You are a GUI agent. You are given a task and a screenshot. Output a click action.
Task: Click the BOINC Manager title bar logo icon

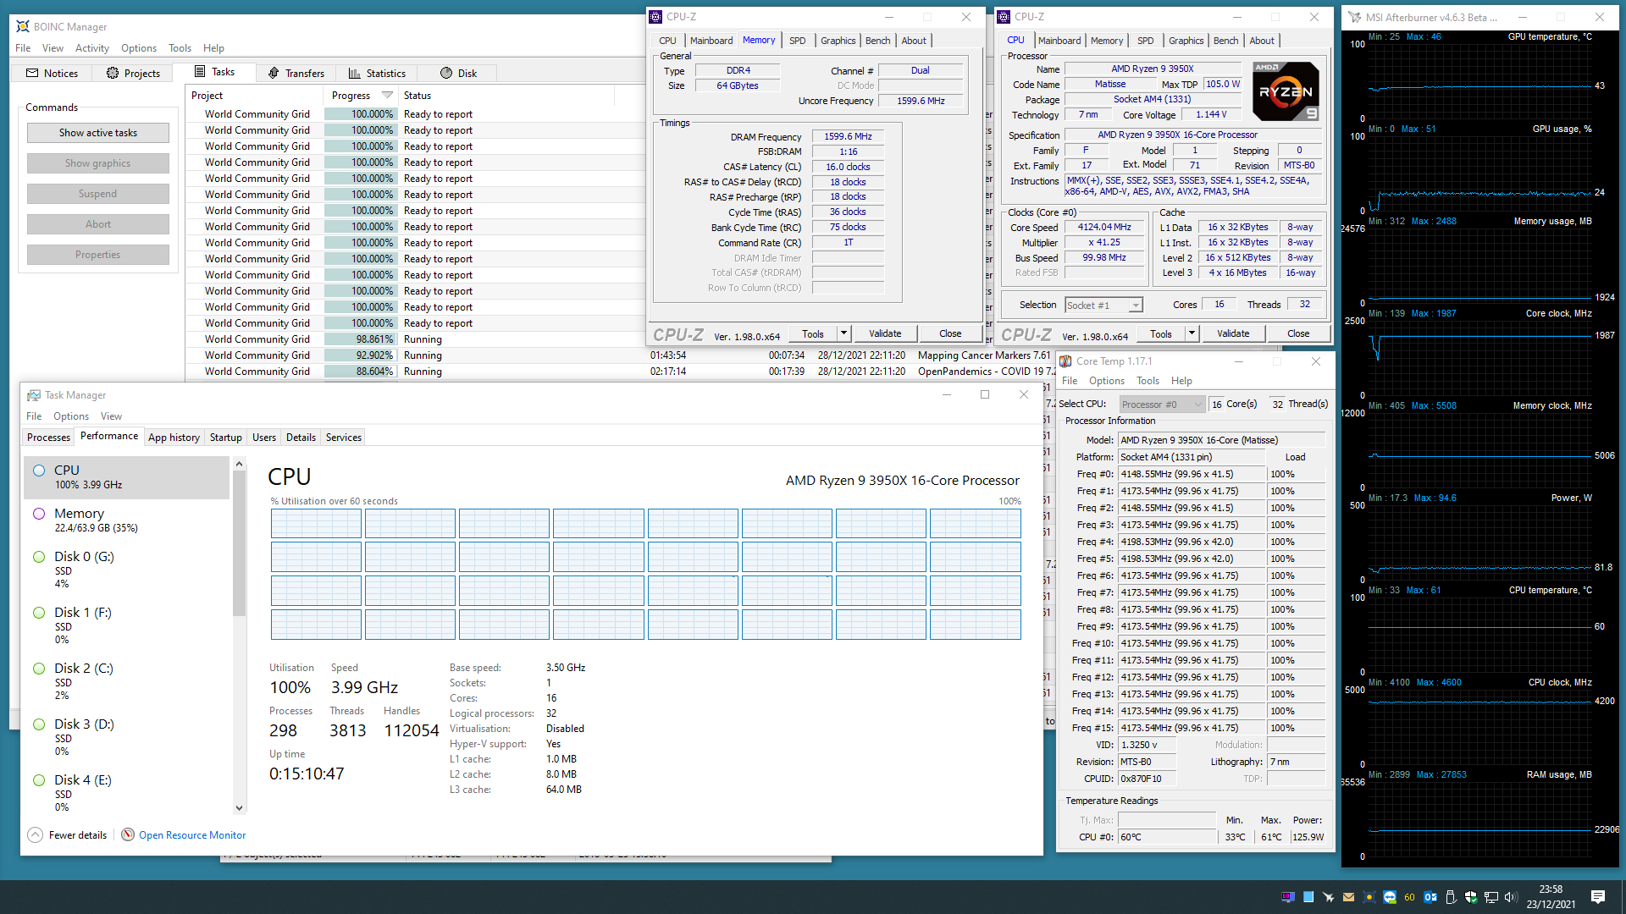[x=23, y=27]
